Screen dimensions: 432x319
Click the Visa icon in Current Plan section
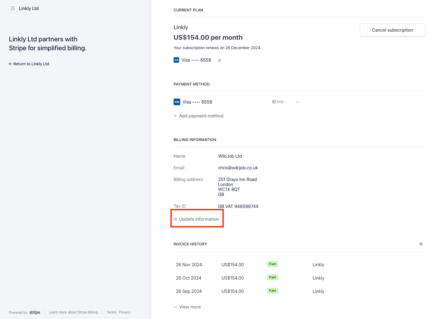click(x=176, y=60)
